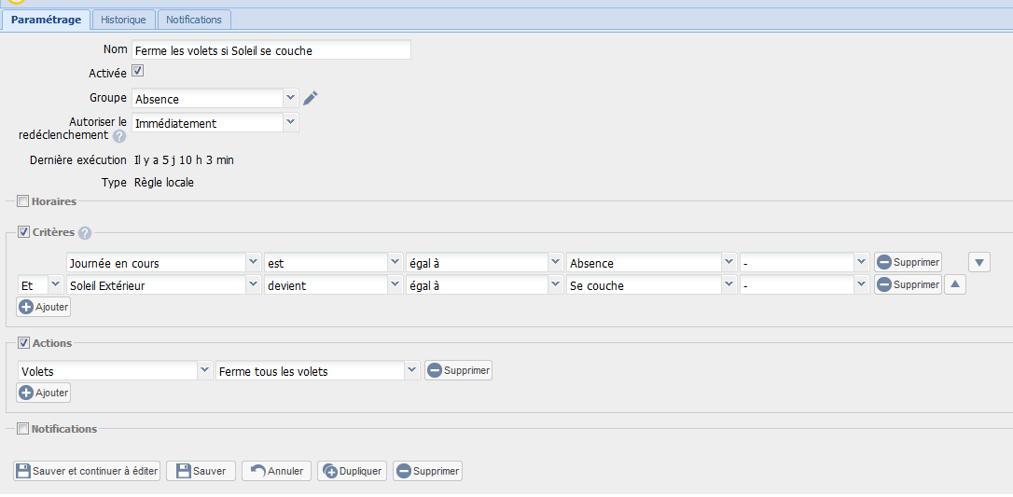Viewport: 1013px width, 497px height.
Task: Switch to the Historique tab
Action: pos(123,20)
